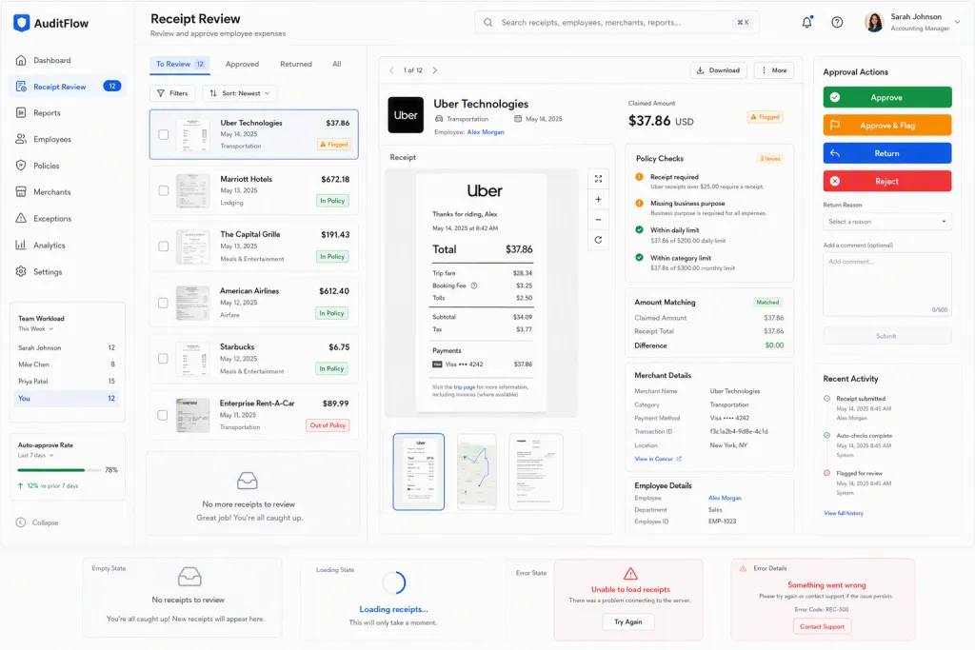The height and width of the screenshot is (650, 975).
Task: Tick the Starbucks receipt checkbox
Action: click(x=163, y=359)
